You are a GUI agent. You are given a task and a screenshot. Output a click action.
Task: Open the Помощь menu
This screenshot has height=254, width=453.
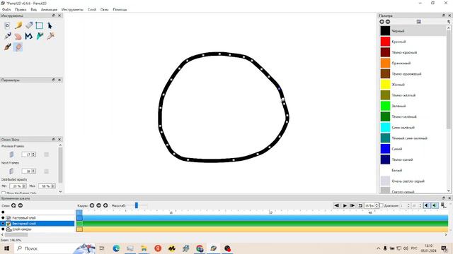(x=120, y=9)
